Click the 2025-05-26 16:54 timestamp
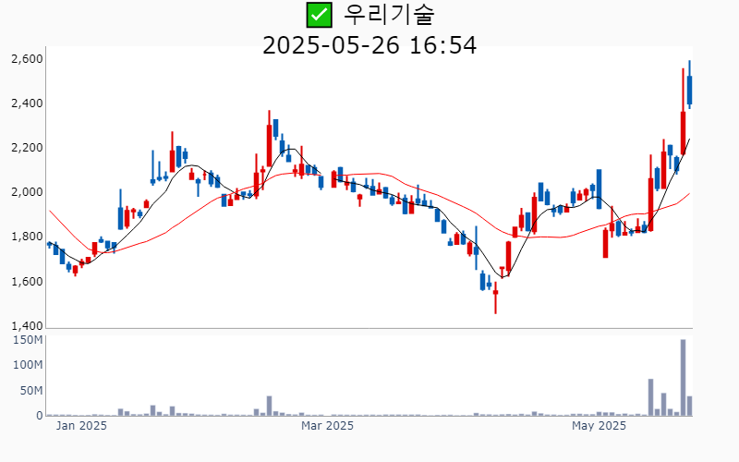This screenshot has width=739, height=462. [x=369, y=45]
